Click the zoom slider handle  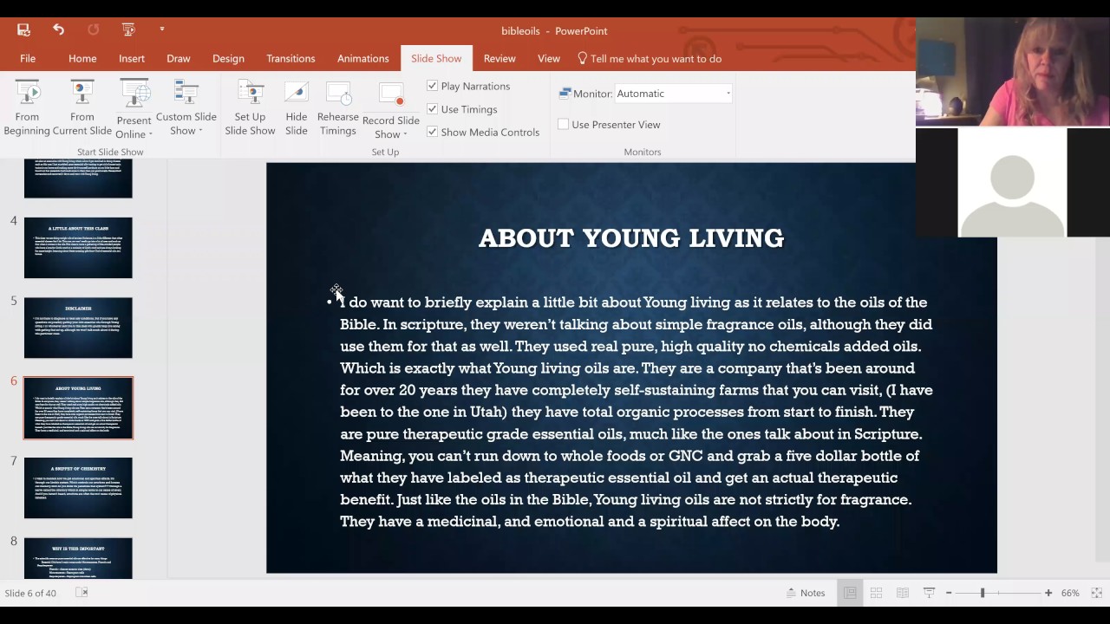click(x=983, y=593)
